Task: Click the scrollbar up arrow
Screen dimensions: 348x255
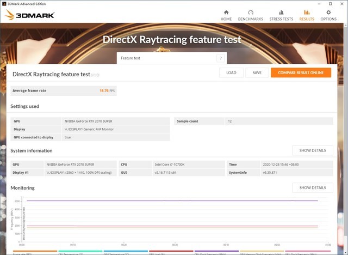Action: point(346,25)
